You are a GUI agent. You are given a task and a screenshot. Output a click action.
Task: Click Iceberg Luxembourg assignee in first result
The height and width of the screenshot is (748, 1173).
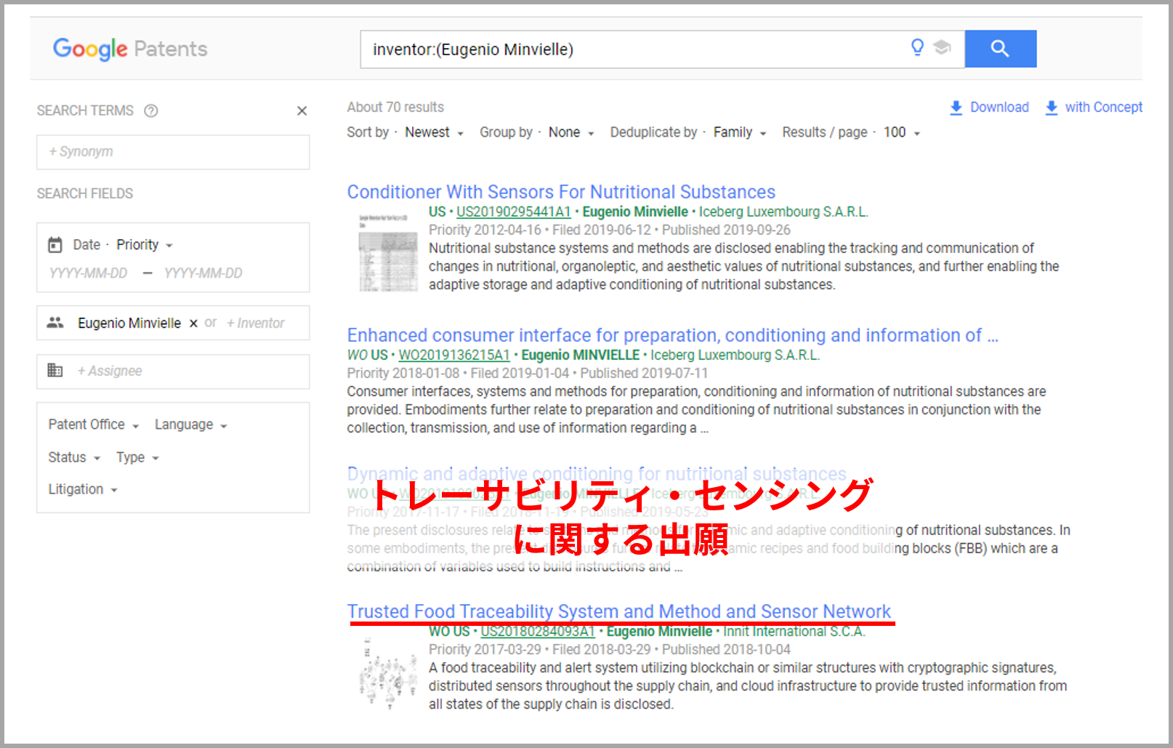tap(783, 212)
